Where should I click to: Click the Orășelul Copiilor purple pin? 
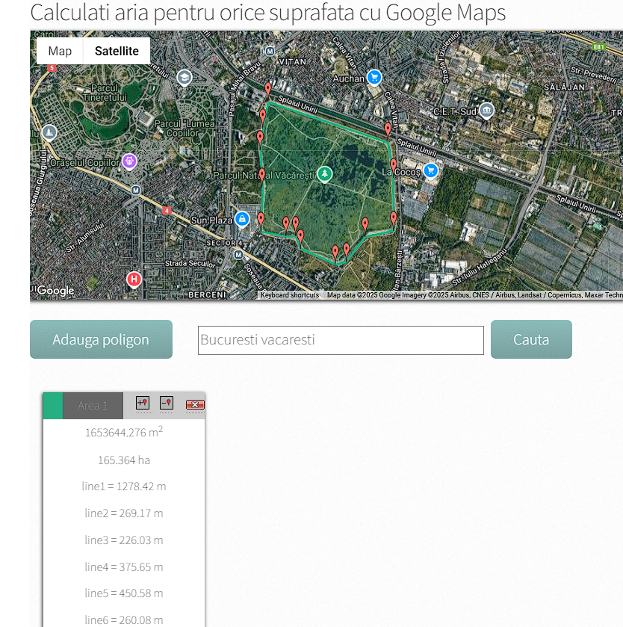pos(129,161)
